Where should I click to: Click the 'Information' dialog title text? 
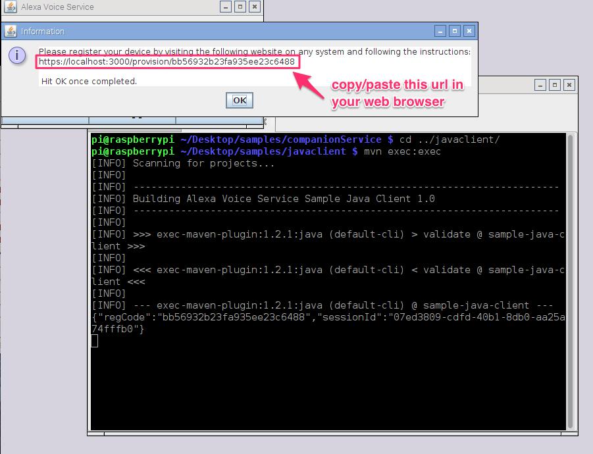(42, 31)
